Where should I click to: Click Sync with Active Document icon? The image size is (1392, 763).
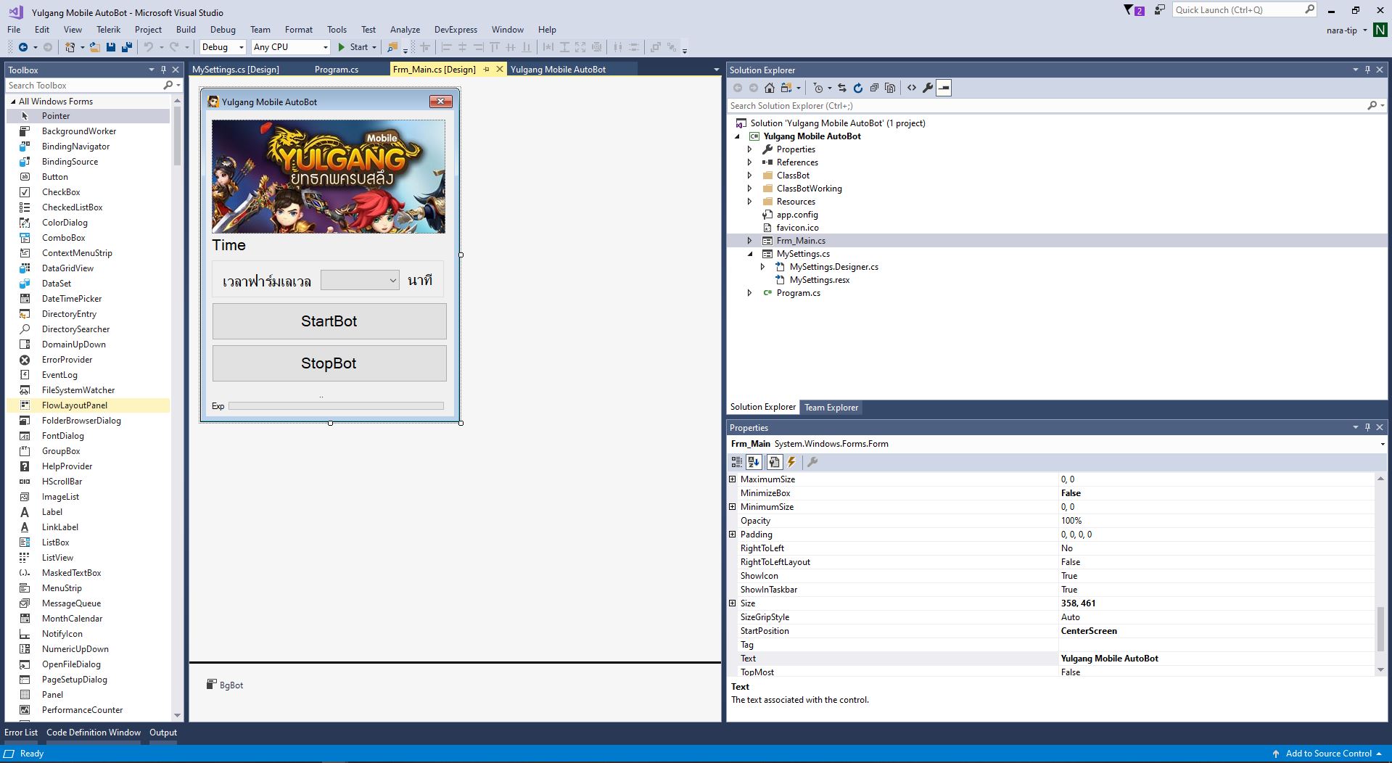click(842, 88)
